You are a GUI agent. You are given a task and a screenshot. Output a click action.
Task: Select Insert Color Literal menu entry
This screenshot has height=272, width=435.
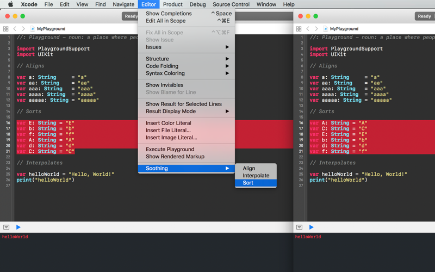tap(187, 123)
